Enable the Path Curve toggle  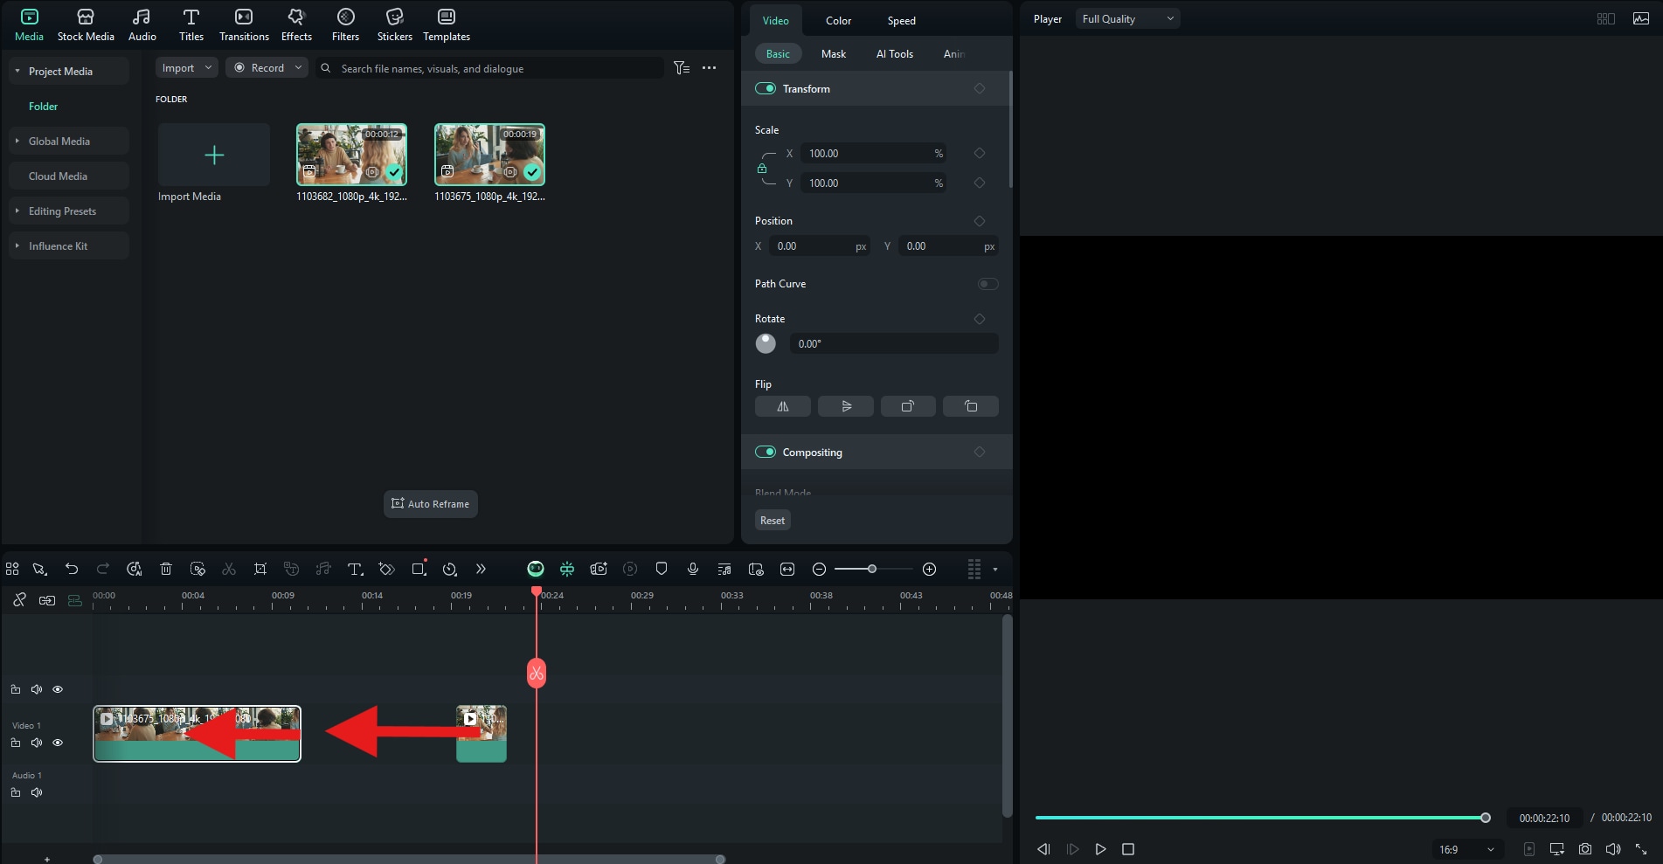pos(987,284)
